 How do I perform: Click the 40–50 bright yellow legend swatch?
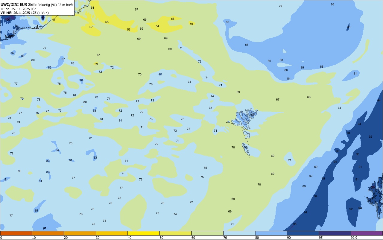[144, 233]
